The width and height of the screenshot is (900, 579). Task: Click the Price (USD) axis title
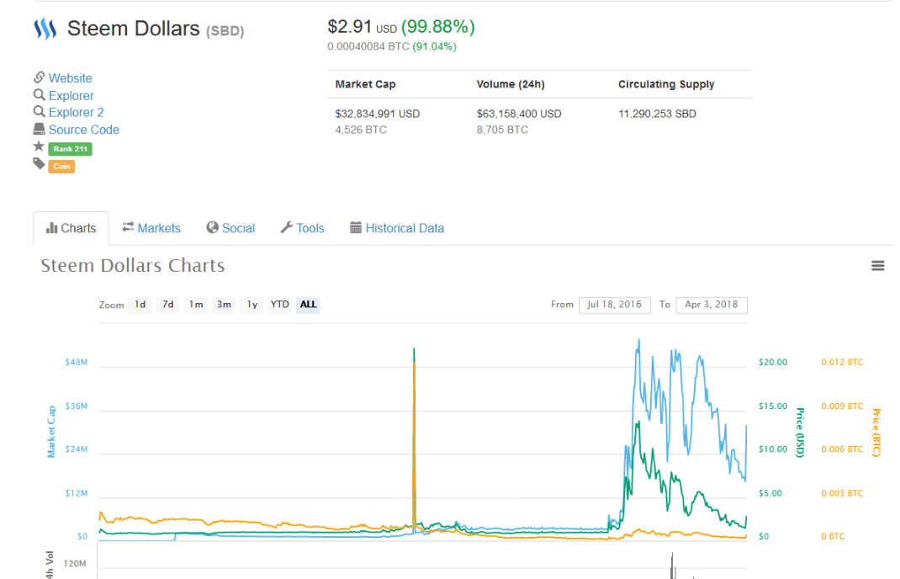800,433
